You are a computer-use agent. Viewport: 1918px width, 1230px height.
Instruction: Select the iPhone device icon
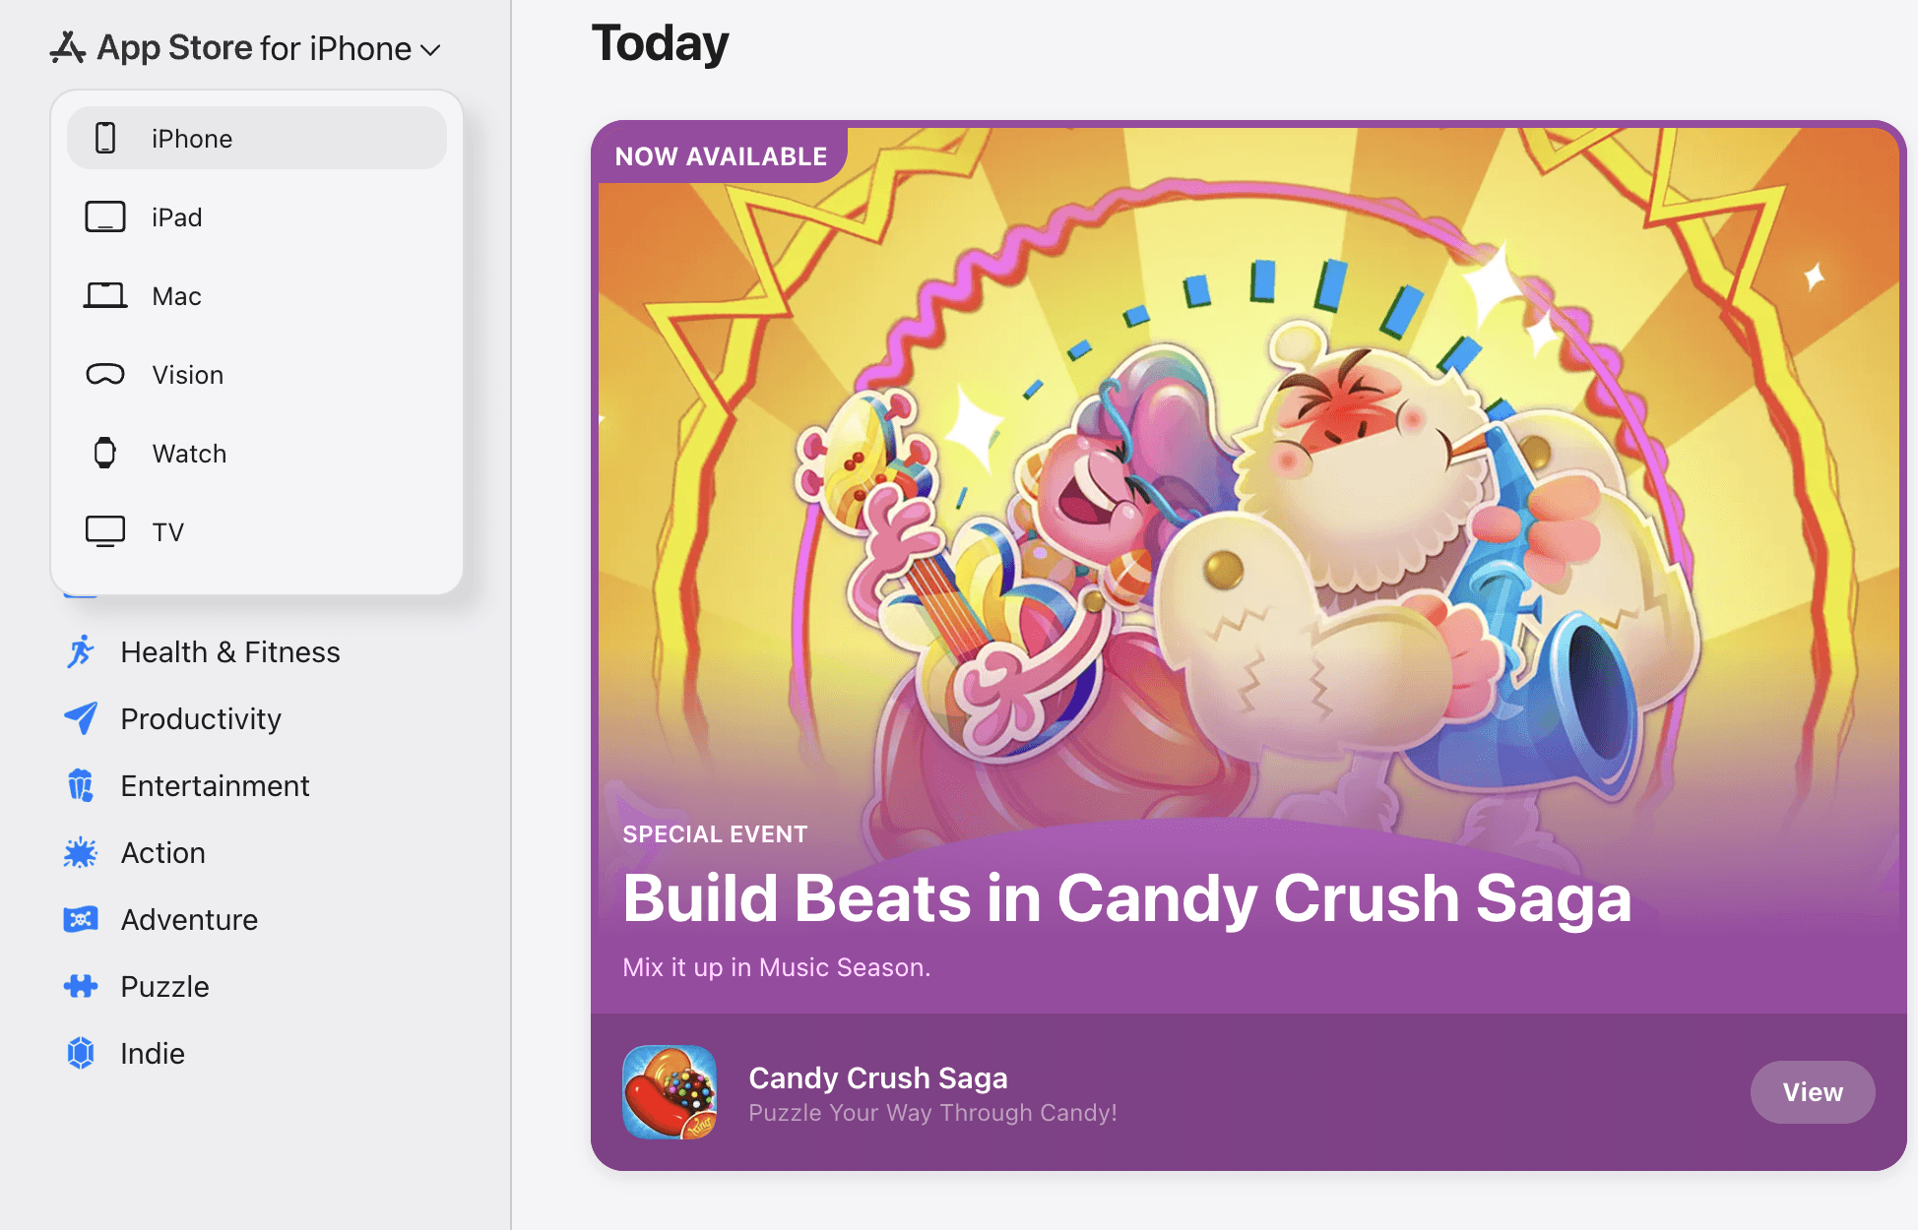107,138
